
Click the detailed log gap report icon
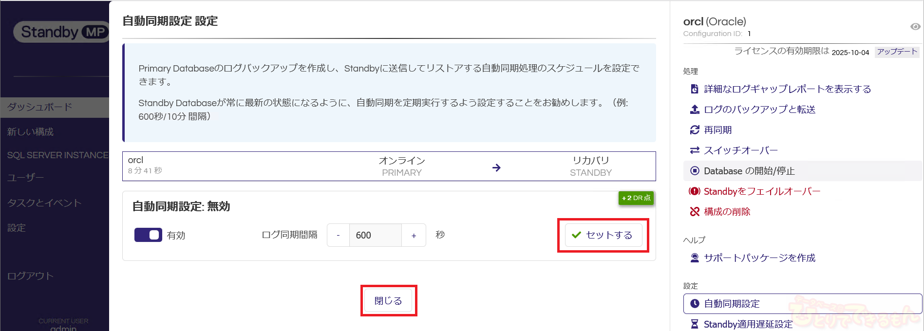tap(695, 89)
